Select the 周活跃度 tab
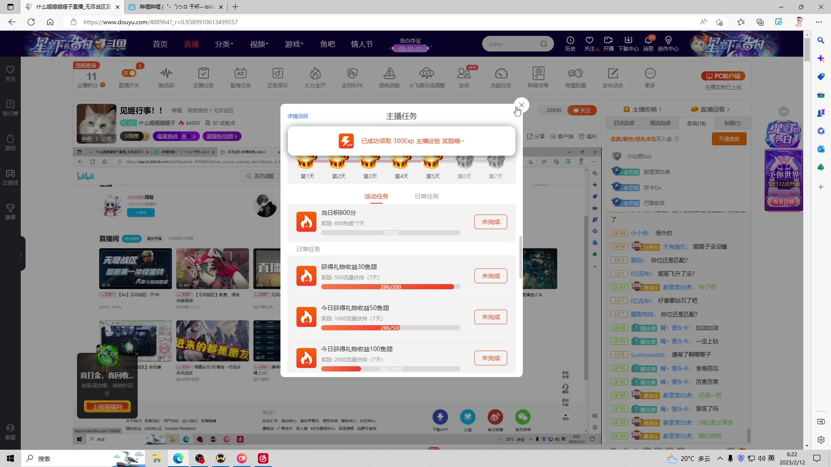Screen dimensions: 831x467 pos(660,123)
